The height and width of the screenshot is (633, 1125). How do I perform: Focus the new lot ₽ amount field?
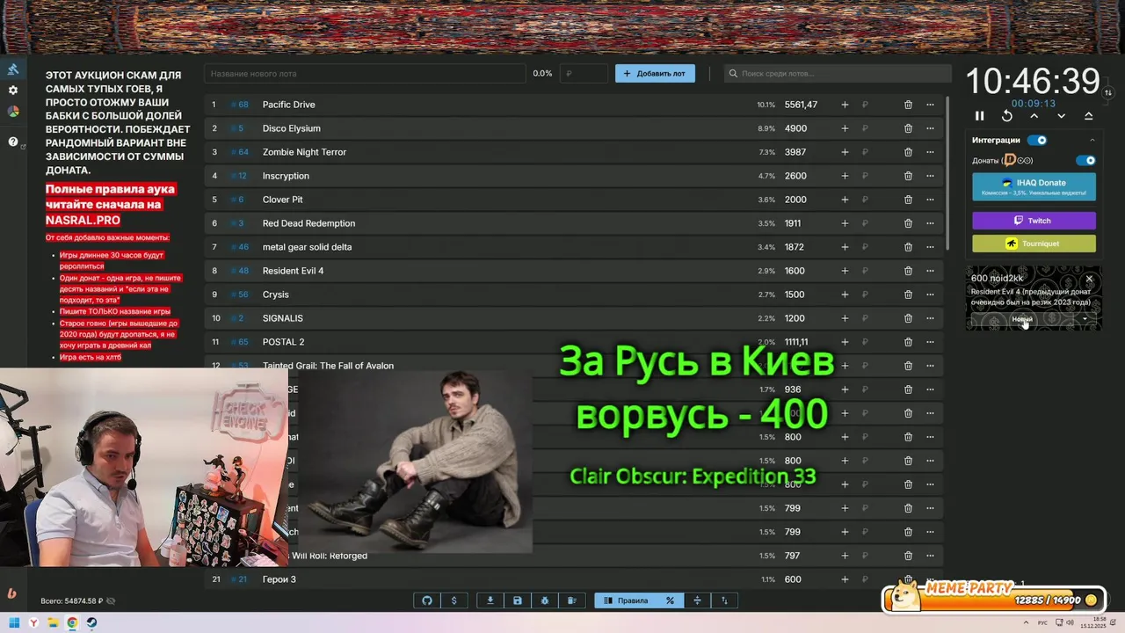(x=584, y=74)
